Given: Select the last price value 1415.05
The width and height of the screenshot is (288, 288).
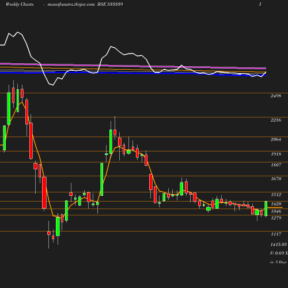Looking at the screenshot, I should (279, 244).
